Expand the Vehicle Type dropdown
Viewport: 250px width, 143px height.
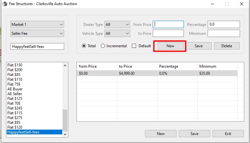coord(117,34)
